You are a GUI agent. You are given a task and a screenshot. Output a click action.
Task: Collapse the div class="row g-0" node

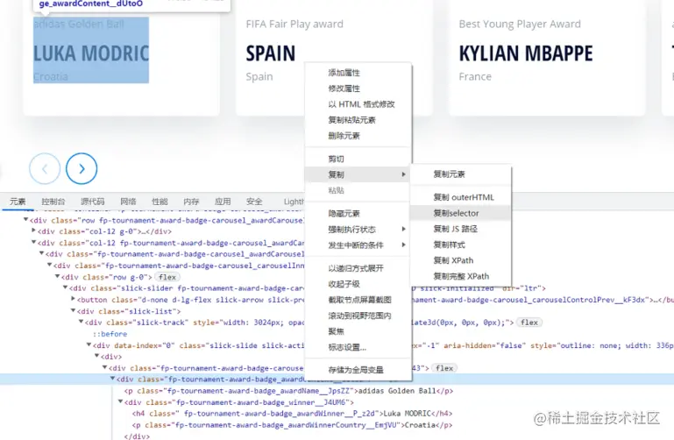coord(57,276)
